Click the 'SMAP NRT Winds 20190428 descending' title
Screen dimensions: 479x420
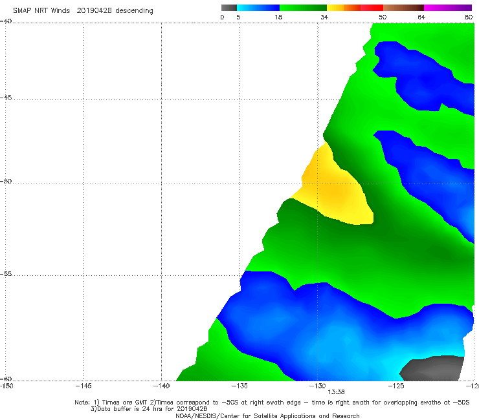(x=83, y=11)
